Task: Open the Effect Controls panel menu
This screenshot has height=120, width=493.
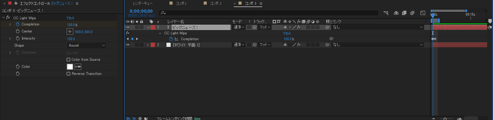Action: [x=77, y=3]
